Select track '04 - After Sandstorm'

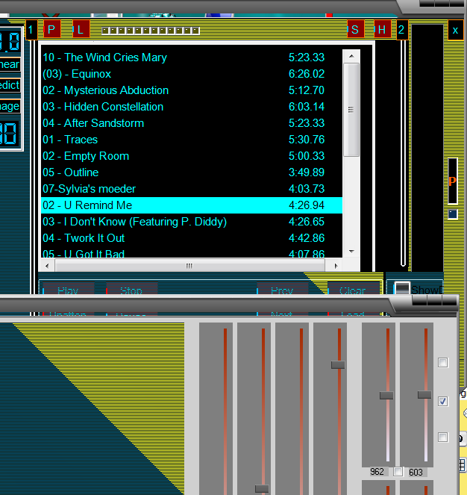(192, 123)
